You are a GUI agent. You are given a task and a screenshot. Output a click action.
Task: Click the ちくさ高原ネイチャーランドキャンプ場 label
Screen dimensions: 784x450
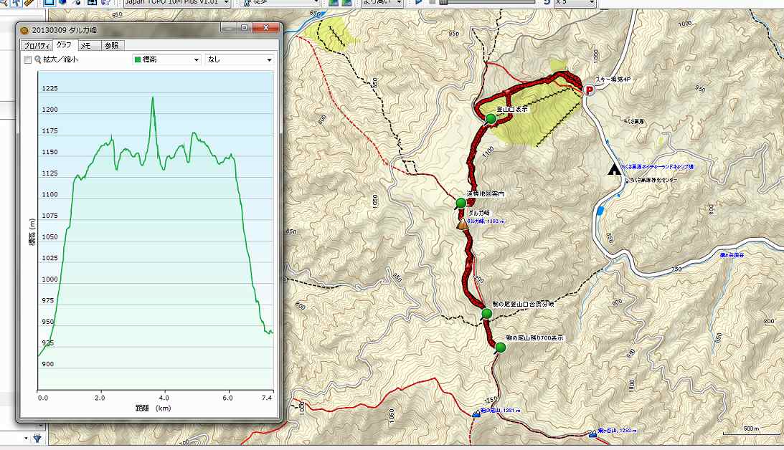[657, 167]
